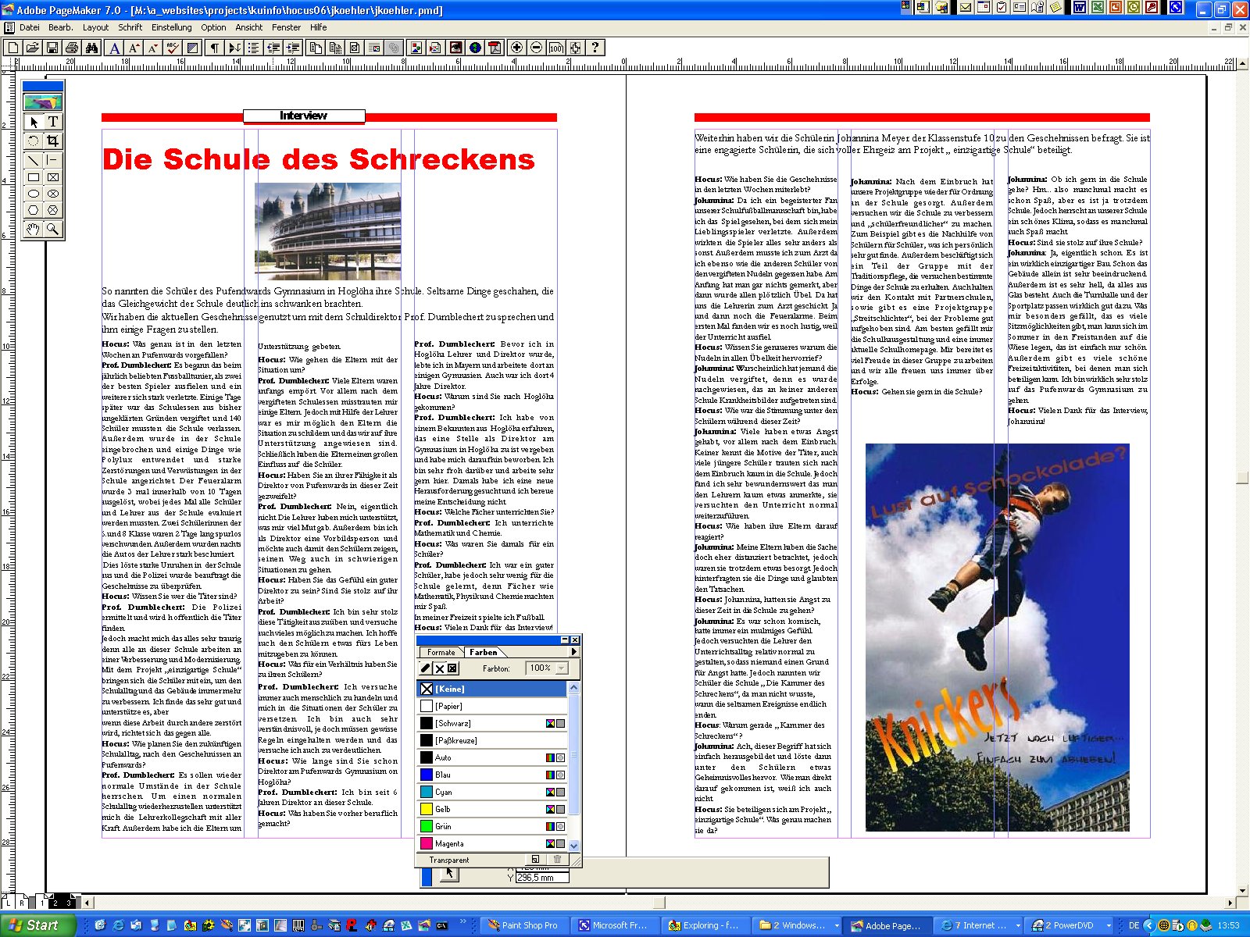Click the Farben list scroll down arrow
1250x937 pixels.
574,846
